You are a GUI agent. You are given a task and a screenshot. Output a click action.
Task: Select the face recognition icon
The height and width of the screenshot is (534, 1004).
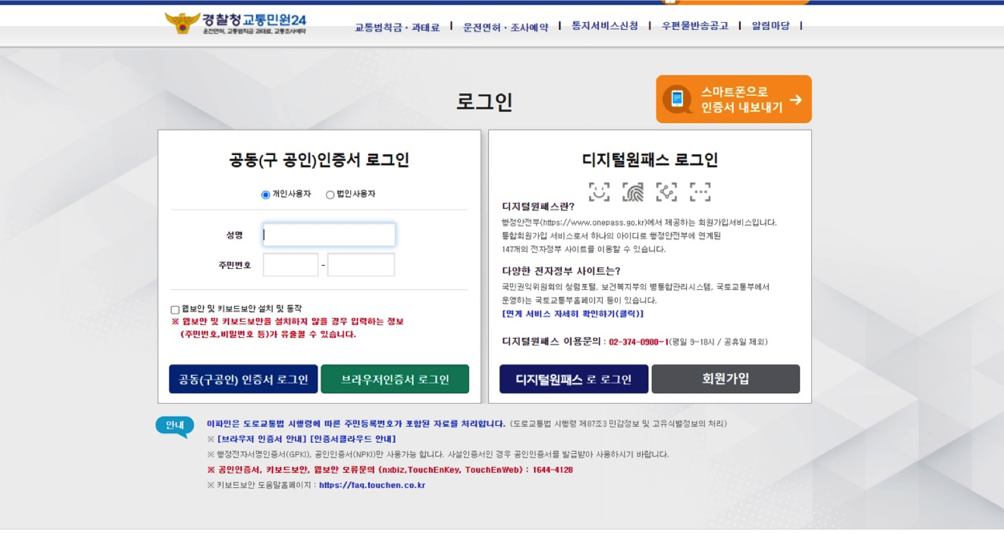tap(599, 192)
